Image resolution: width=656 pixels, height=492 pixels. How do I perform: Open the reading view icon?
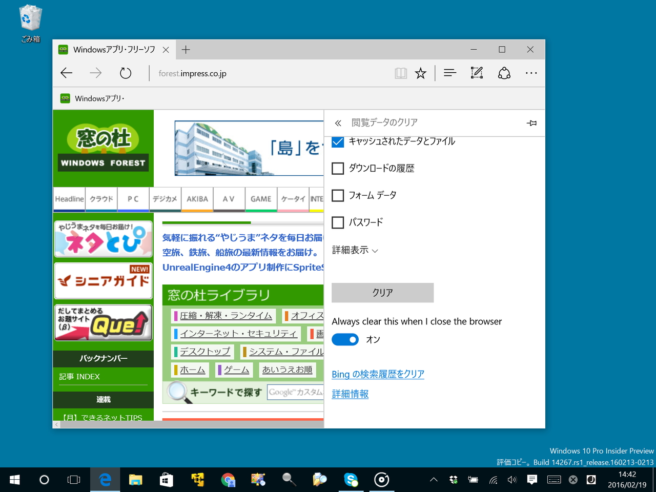coord(400,73)
